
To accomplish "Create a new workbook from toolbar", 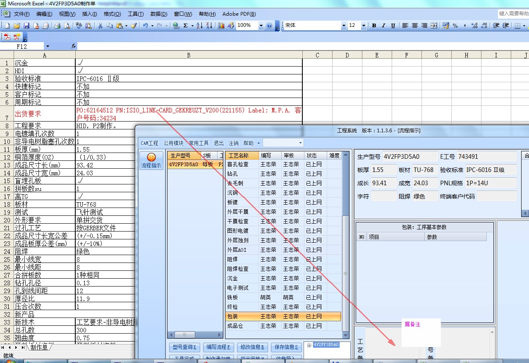I will coord(7,26).
